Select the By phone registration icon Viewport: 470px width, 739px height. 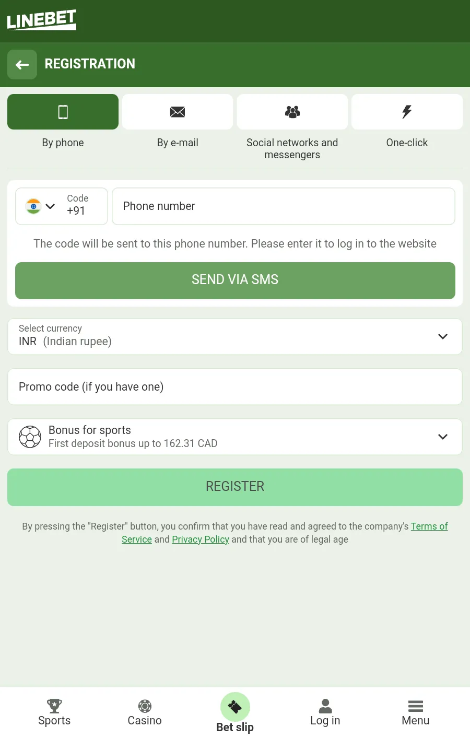63,112
